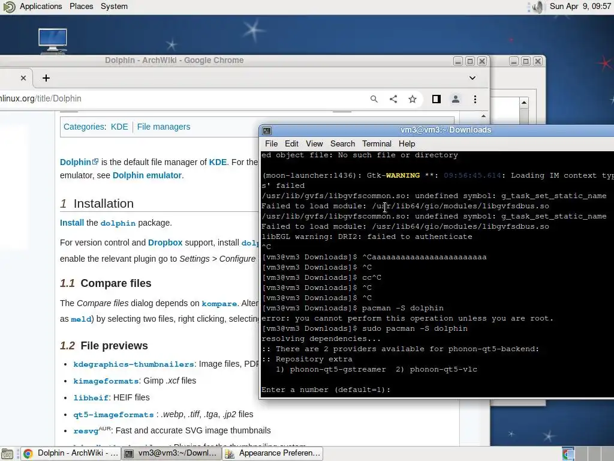Open the meld package link
This screenshot has width=614, height=461.
point(81,319)
